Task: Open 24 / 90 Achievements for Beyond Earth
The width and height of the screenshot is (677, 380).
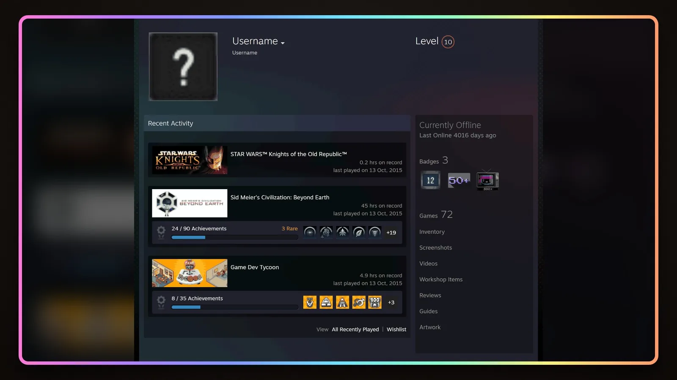Action: click(199, 228)
